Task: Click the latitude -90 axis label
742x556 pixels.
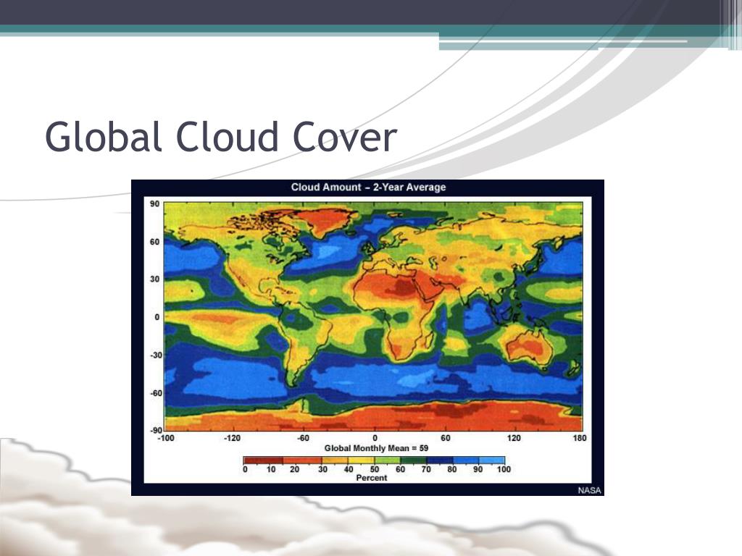Action: coord(155,430)
